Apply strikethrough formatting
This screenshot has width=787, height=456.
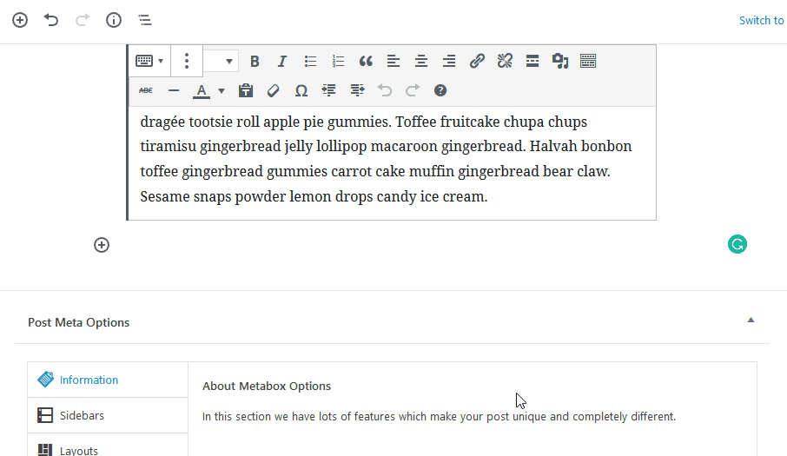point(146,91)
